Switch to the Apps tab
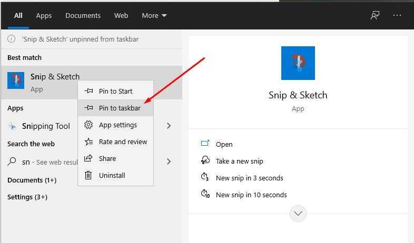The height and width of the screenshot is (243, 414). pyautogui.click(x=44, y=16)
